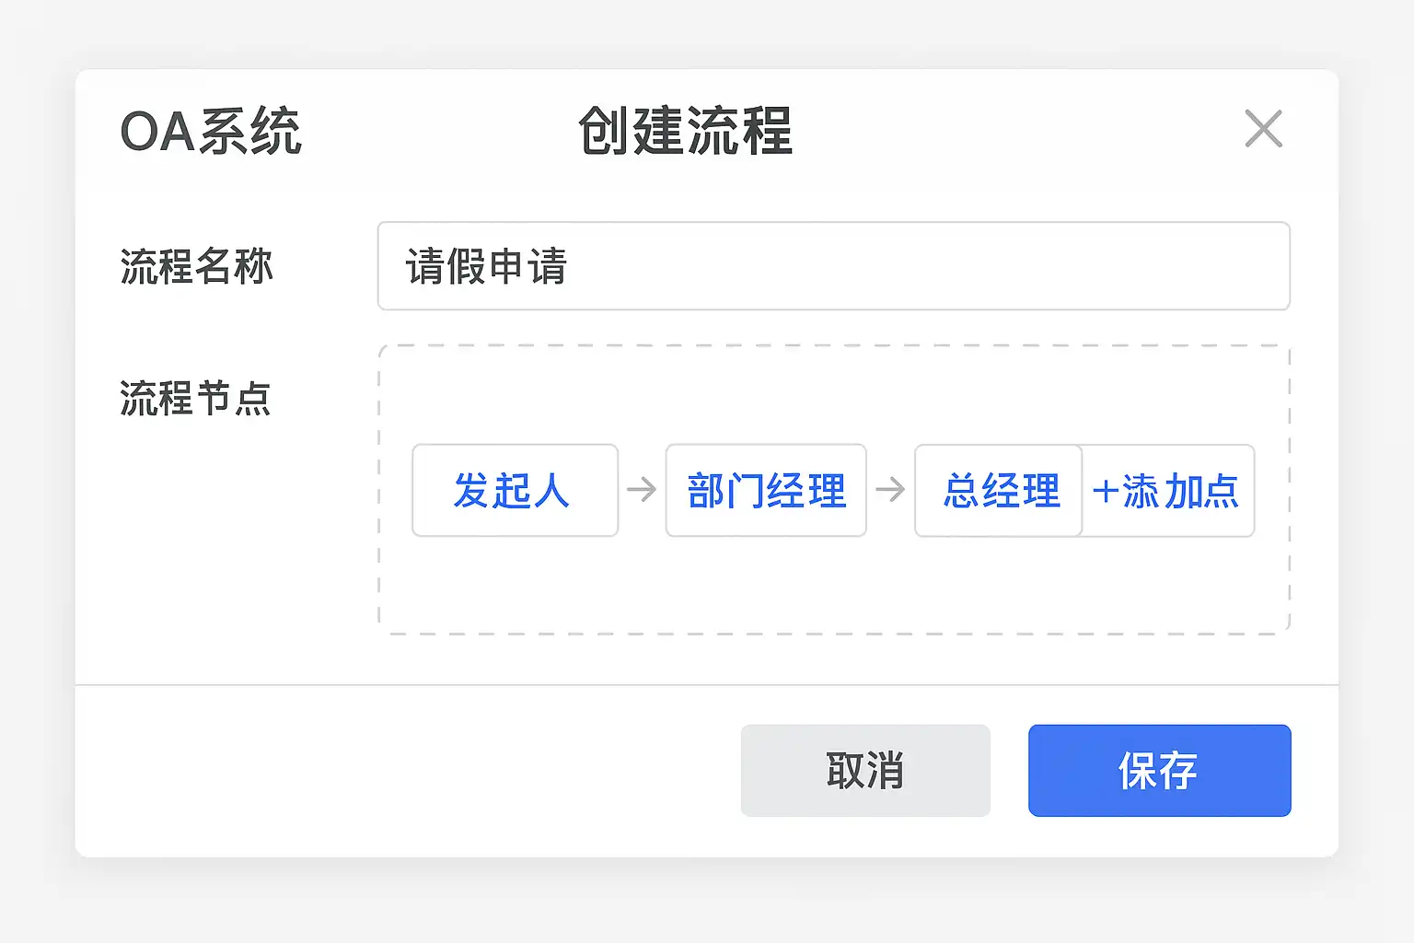1414x943 pixels.
Task: Click the 流程节点 field label
Action: tap(195, 399)
